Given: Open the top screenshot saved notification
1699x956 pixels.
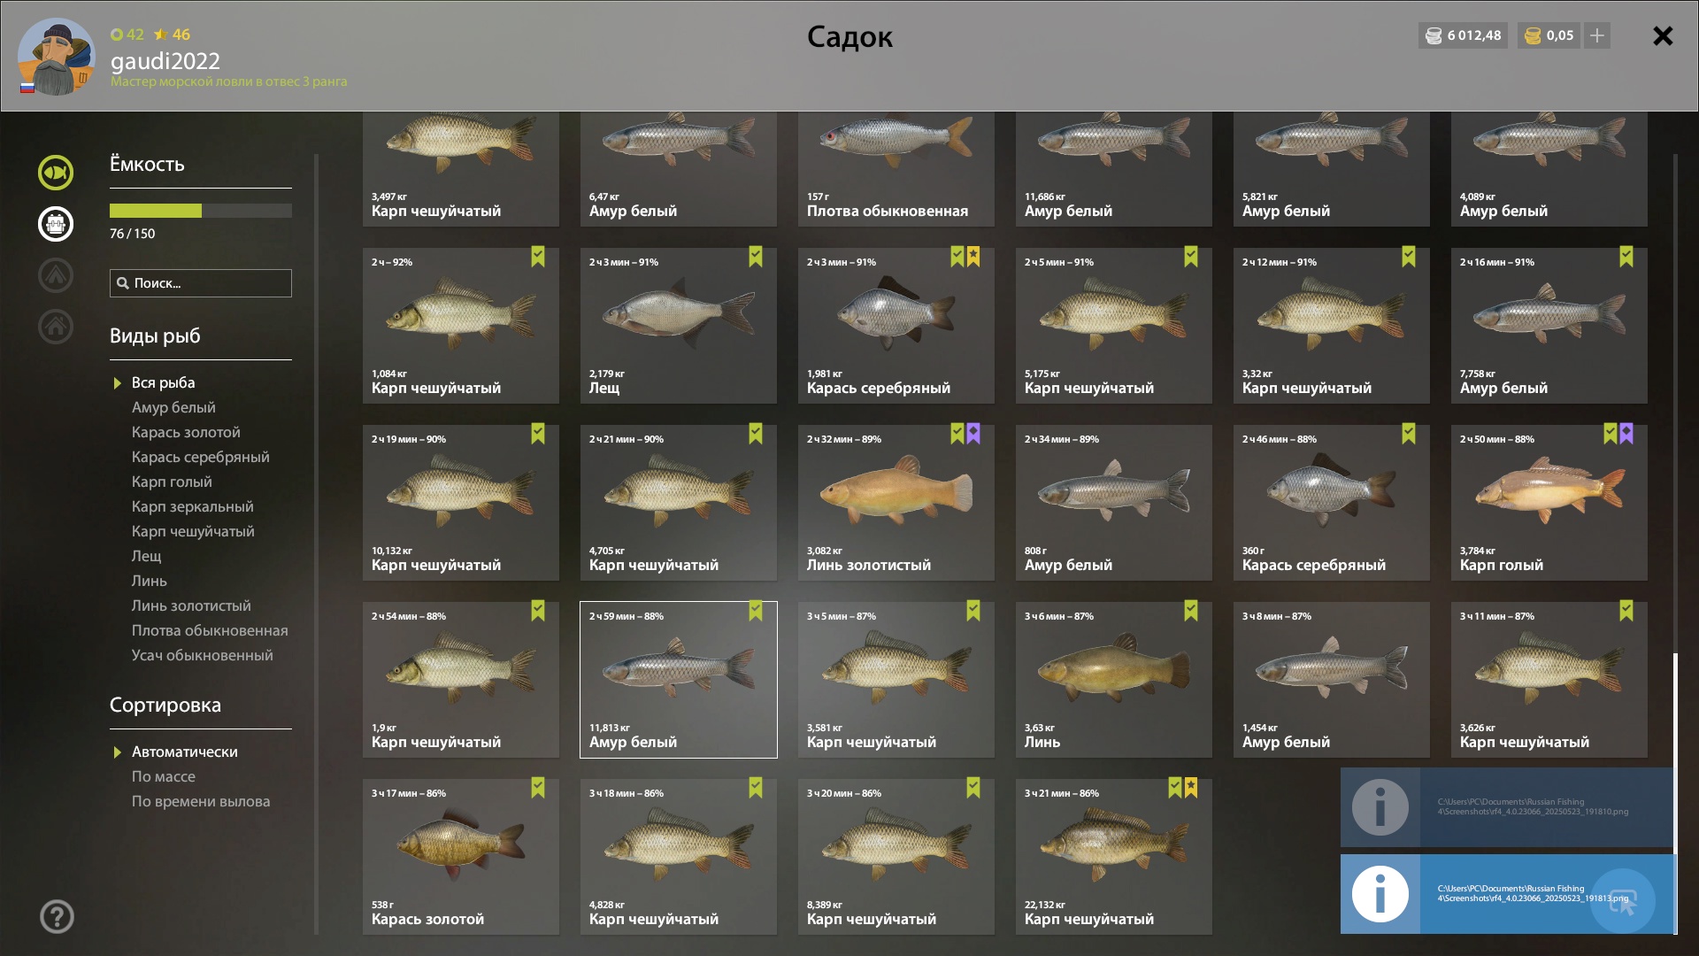Looking at the screenshot, I should (1507, 807).
